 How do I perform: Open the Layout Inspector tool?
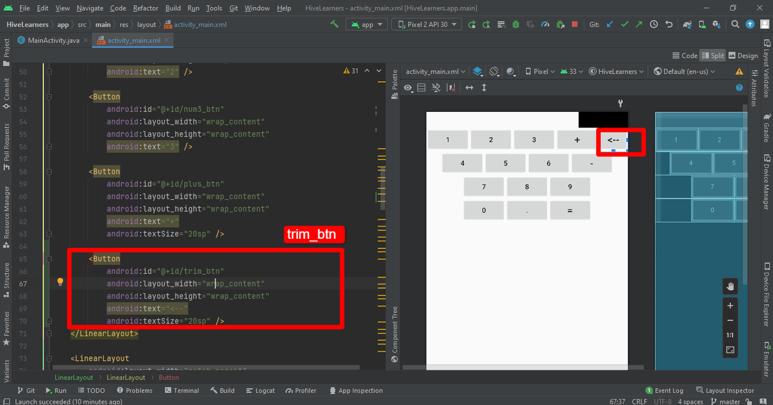(725, 390)
